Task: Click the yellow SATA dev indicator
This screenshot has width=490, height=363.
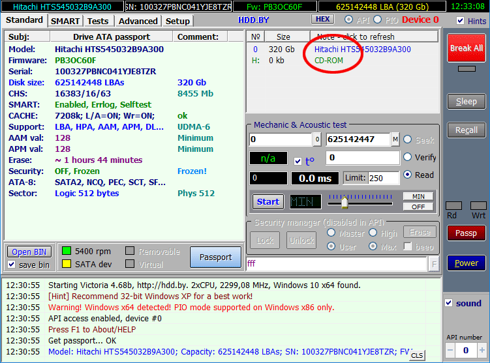Action: pyautogui.click(x=67, y=264)
